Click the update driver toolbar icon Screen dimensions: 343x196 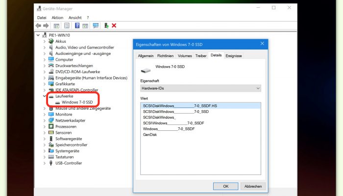pyautogui.click(x=106, y=25)
